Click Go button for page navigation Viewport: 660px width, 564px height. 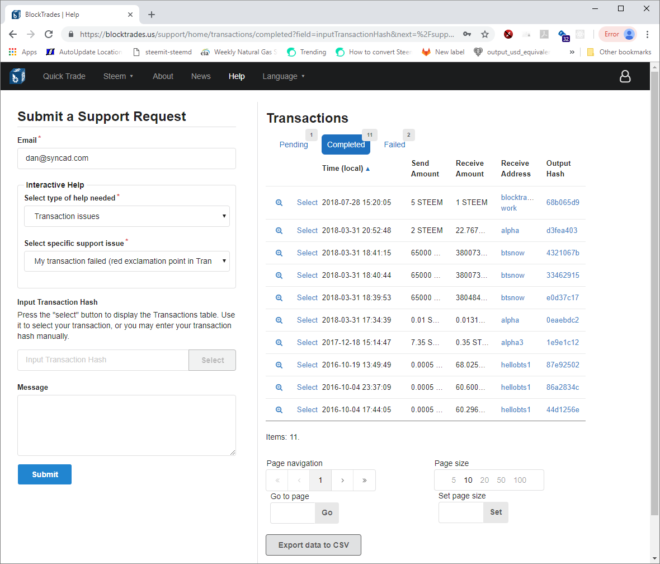[327, 512]
